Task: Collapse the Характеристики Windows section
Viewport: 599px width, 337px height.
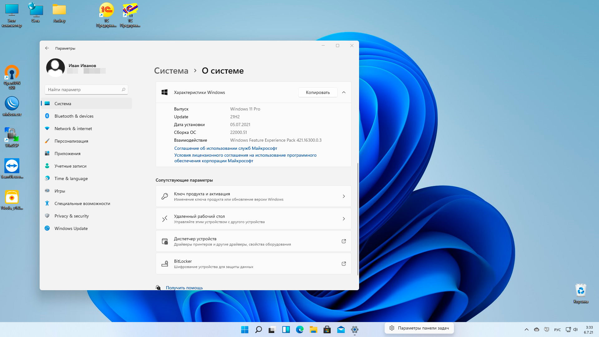Action: click(x=343, y=92)
